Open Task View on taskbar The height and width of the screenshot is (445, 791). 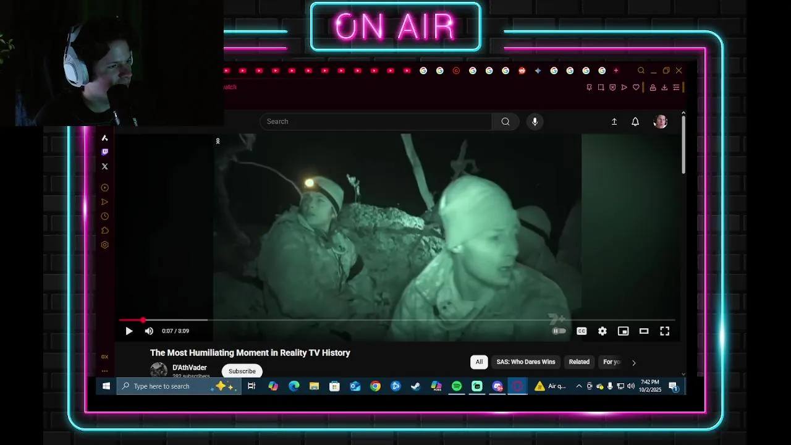click(252, 386)
